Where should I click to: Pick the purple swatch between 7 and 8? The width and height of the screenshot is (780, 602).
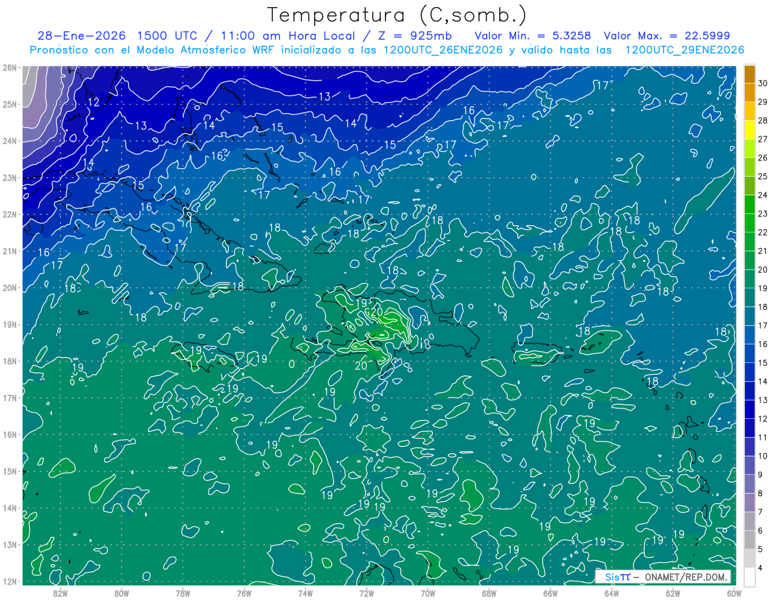click(749, 503)
